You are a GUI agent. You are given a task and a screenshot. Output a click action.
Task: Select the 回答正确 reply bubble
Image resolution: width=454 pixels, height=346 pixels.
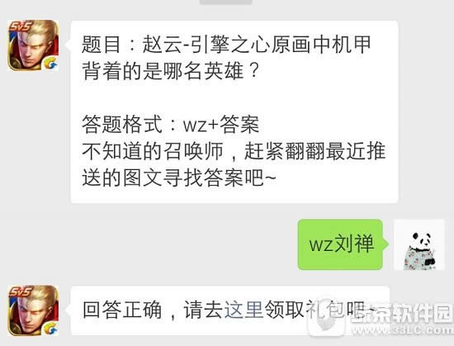point(230,310)
